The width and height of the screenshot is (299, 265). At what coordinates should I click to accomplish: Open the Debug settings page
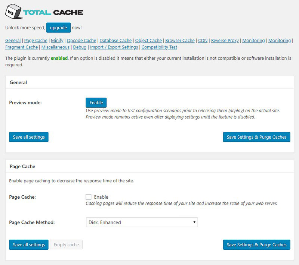click(x=80, y=47)
